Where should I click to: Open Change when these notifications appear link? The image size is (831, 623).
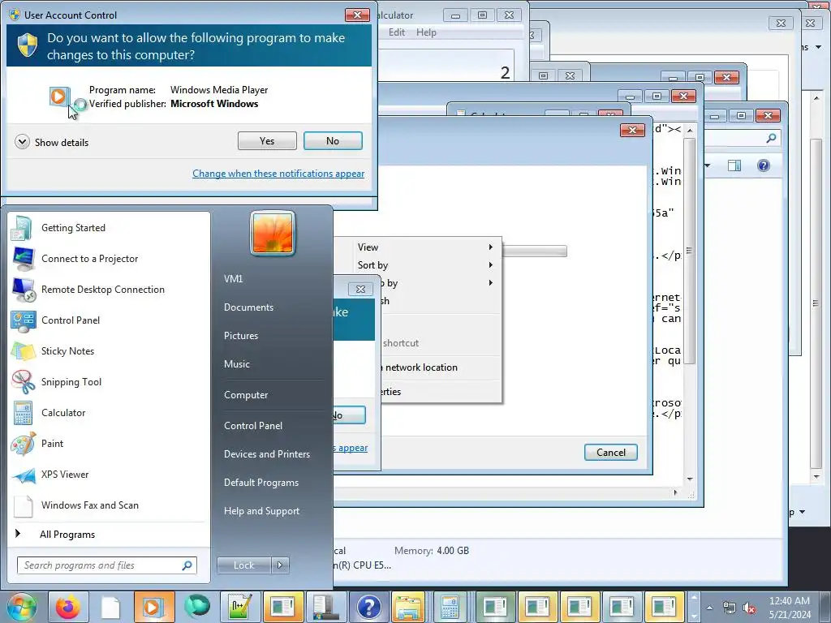point(278,174)
